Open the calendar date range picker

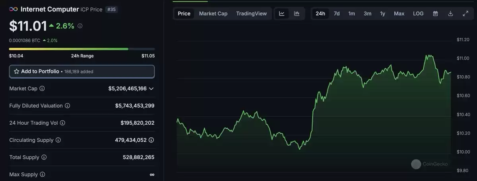pyautogui.click(x=435, y=13)
